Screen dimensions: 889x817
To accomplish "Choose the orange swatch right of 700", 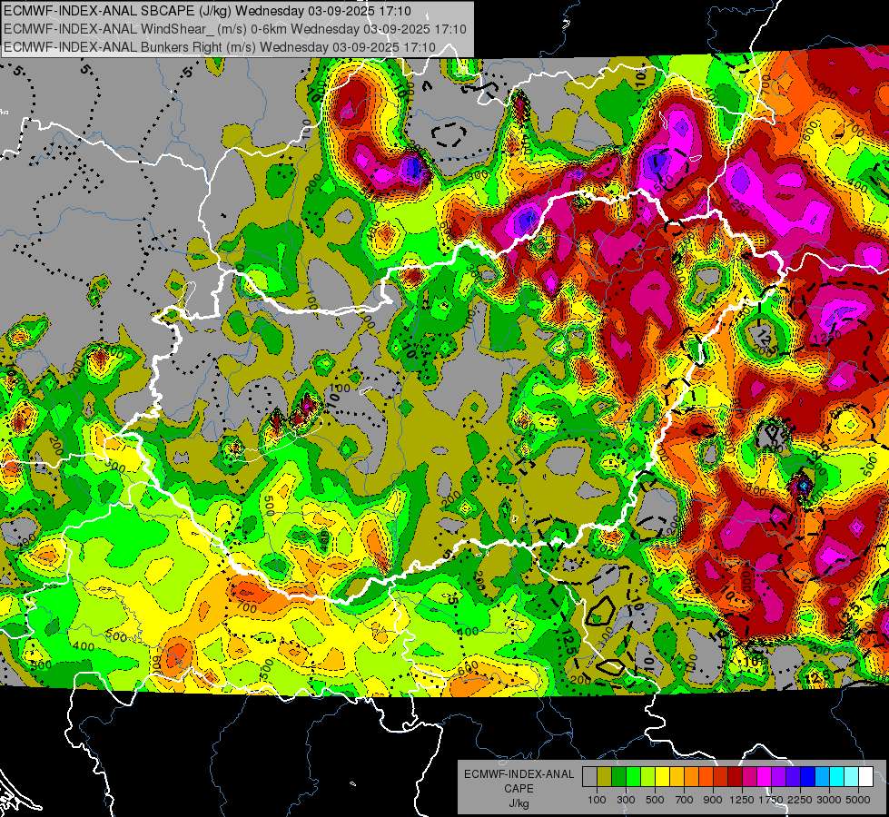I will click(692, 777).
